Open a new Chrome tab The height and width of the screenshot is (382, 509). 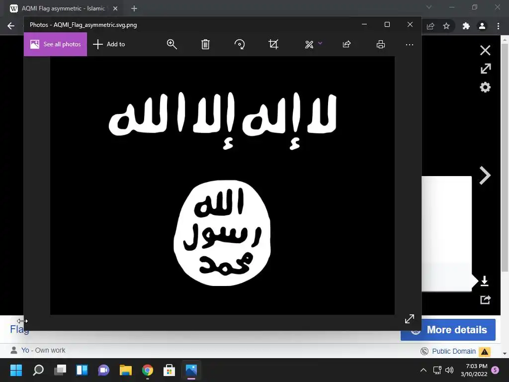click(134, 8)
